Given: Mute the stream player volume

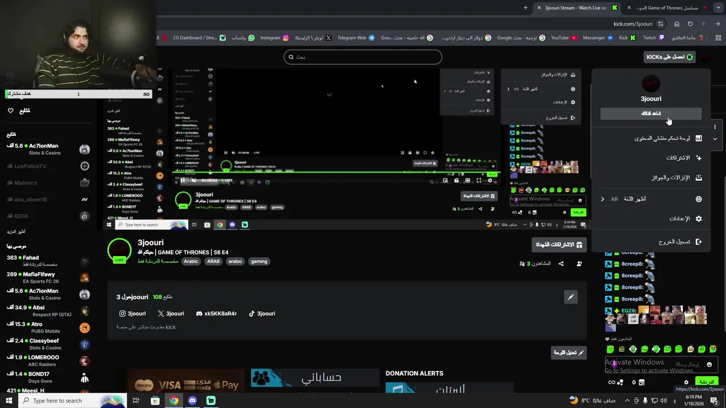Looking at the screenshot, I should [194, 180].
